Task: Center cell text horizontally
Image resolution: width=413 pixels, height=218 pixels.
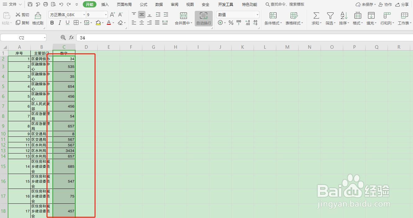Action: click(x=142, y=23)
